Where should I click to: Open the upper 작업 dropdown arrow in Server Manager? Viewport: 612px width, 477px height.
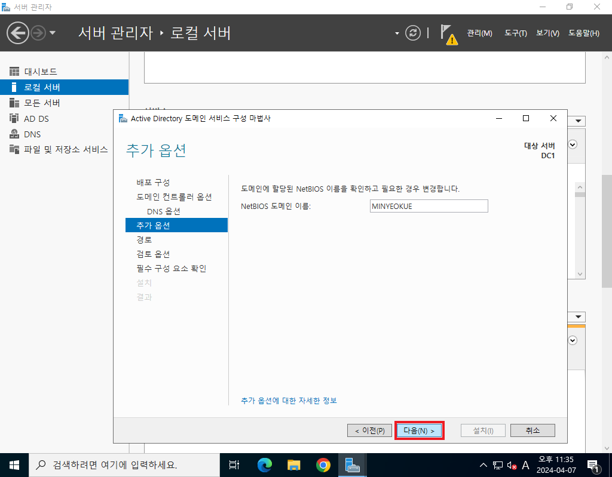(578, 121)
